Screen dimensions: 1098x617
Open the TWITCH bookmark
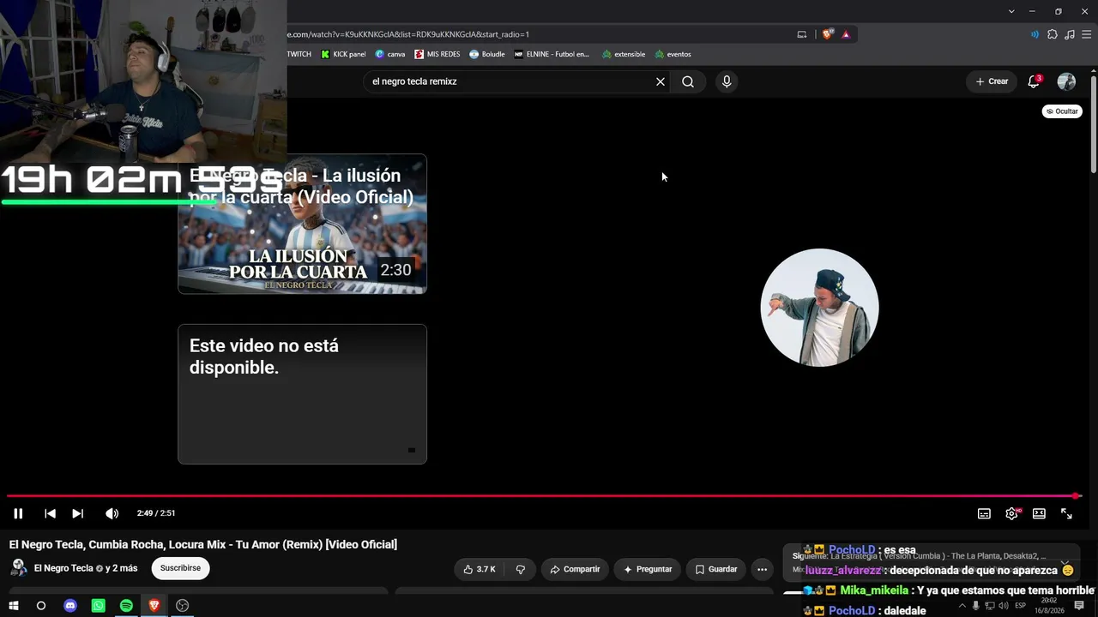point(299,54)
